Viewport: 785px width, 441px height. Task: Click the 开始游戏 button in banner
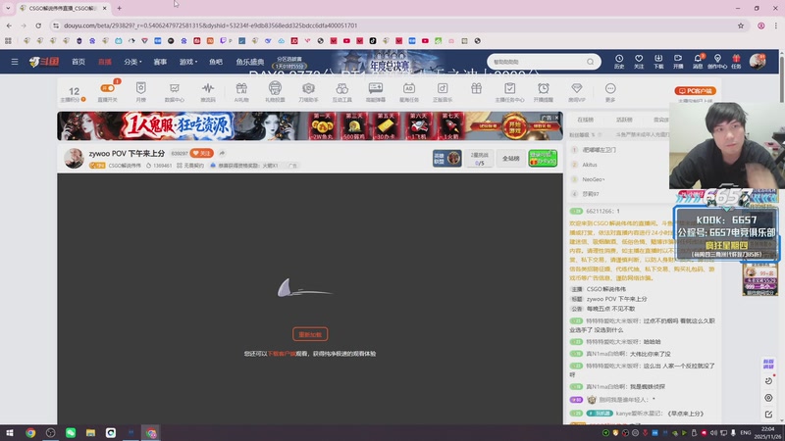[x=514, y=126]
